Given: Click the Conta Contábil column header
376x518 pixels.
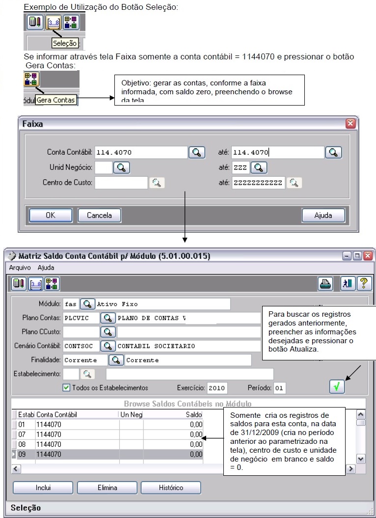Looking at the screenshot, I should pos(77,414).
